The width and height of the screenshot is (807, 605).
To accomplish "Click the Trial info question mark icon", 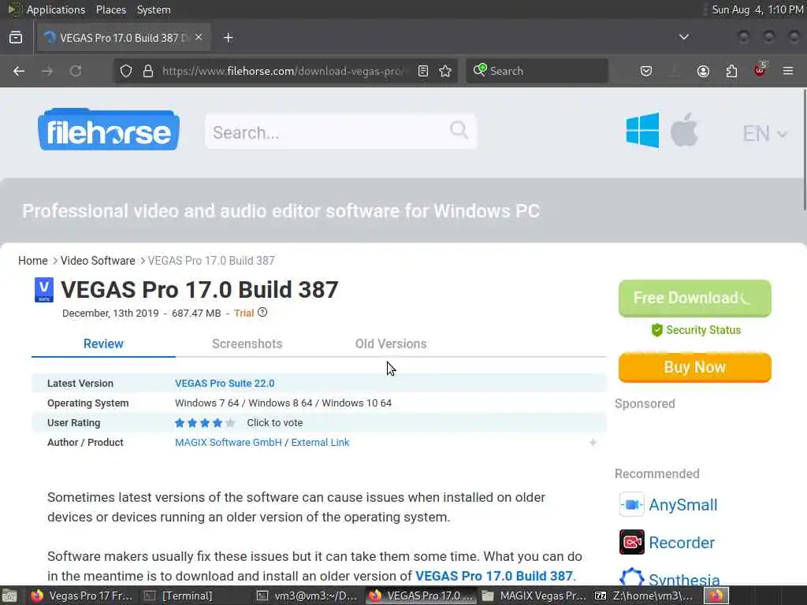I will coord(262,312).
